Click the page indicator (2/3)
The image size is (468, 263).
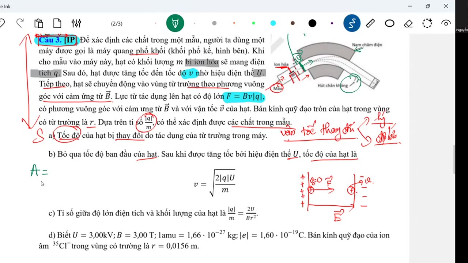[117, 24]
